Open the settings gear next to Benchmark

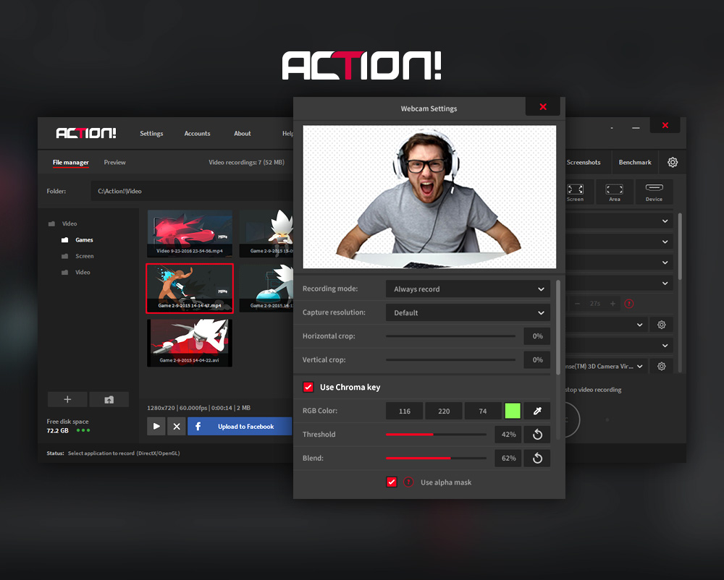coord(672,162)
